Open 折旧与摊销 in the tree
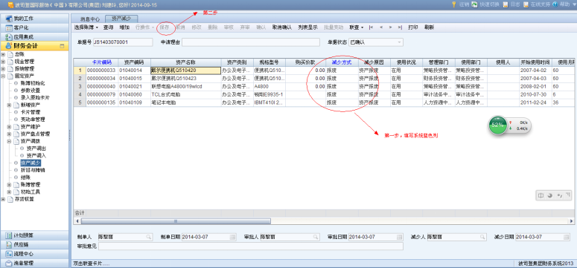Viewport: 577px width, 268px height. (33, 170)
